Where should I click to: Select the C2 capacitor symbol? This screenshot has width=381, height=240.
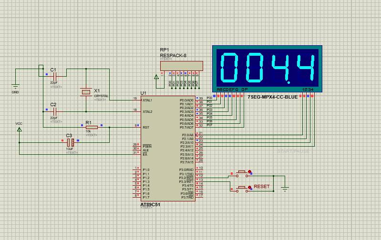coord(55,111)
